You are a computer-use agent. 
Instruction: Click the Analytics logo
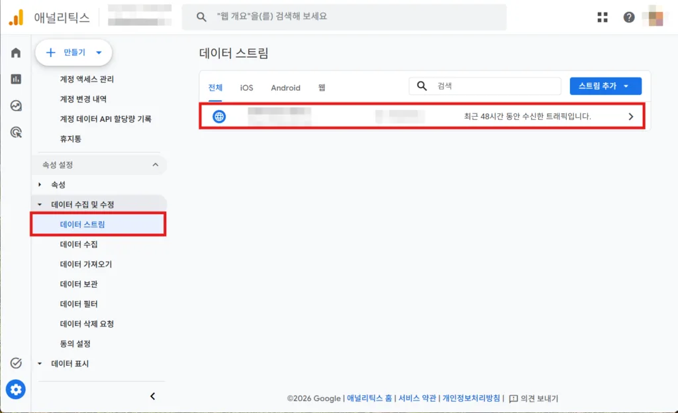pos(16,18)
